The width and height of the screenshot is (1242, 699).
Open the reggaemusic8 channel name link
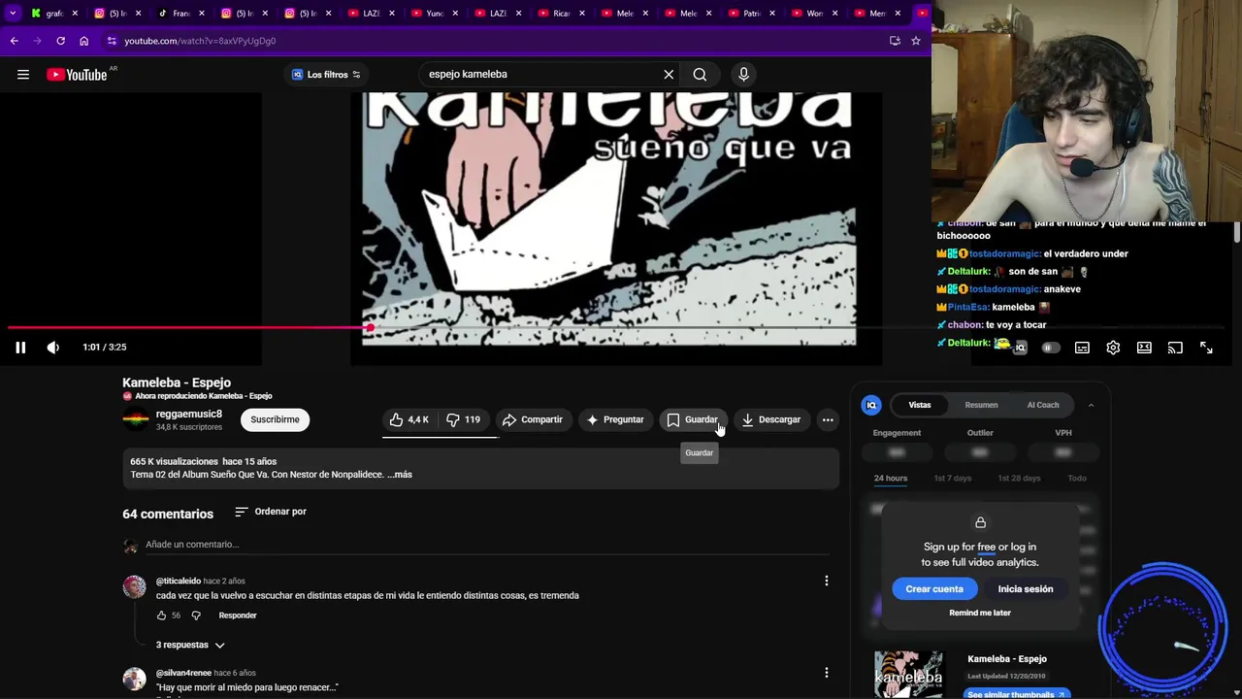tap(189, 414)
